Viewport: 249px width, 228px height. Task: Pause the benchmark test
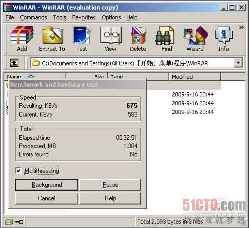click(x=110, y=185)
